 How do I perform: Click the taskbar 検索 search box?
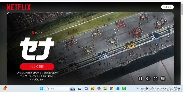(61, 89)
